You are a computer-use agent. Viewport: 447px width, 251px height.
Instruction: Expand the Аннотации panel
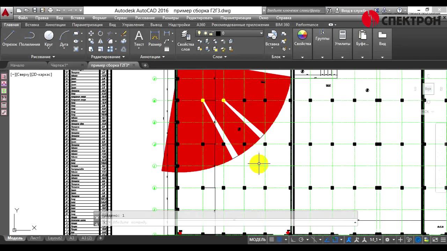pyautogui.click(x=152, y=57)
